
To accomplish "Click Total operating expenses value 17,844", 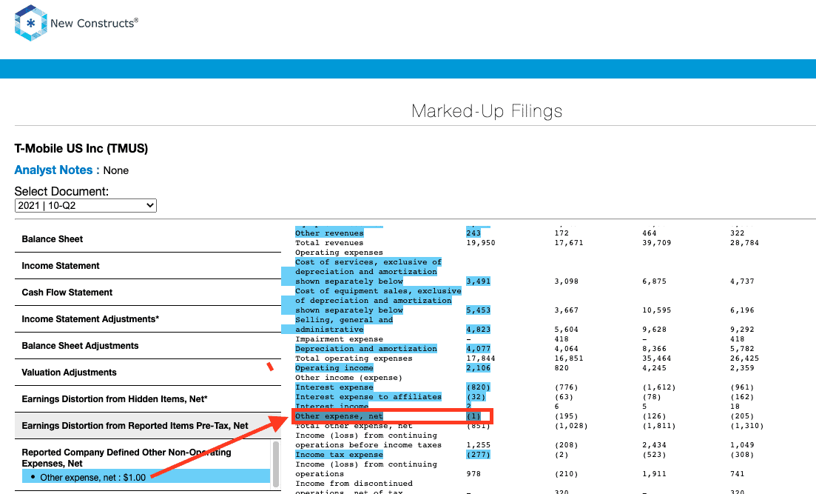I will coord(481,358).
